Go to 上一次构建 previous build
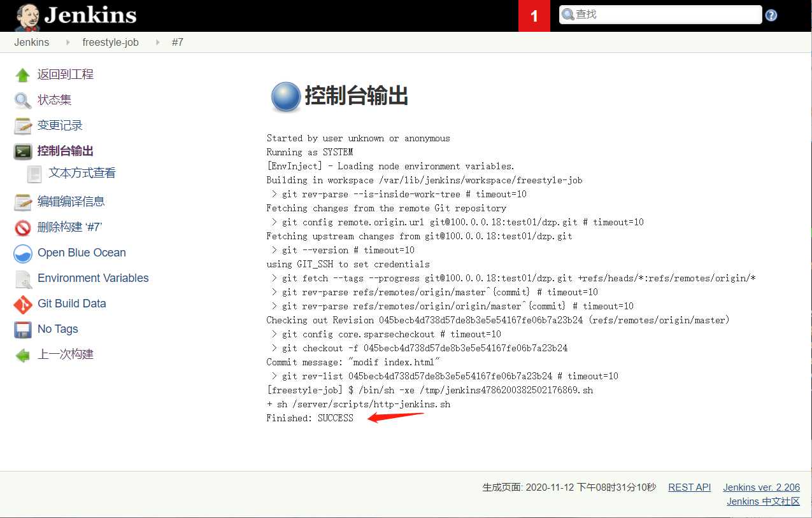 66,354
